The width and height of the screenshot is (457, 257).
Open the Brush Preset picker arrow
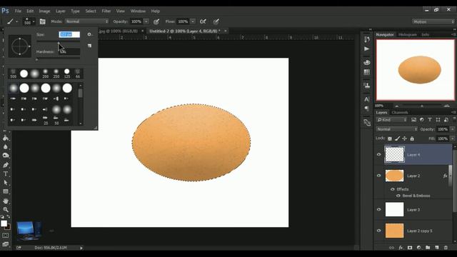(34, 21)
